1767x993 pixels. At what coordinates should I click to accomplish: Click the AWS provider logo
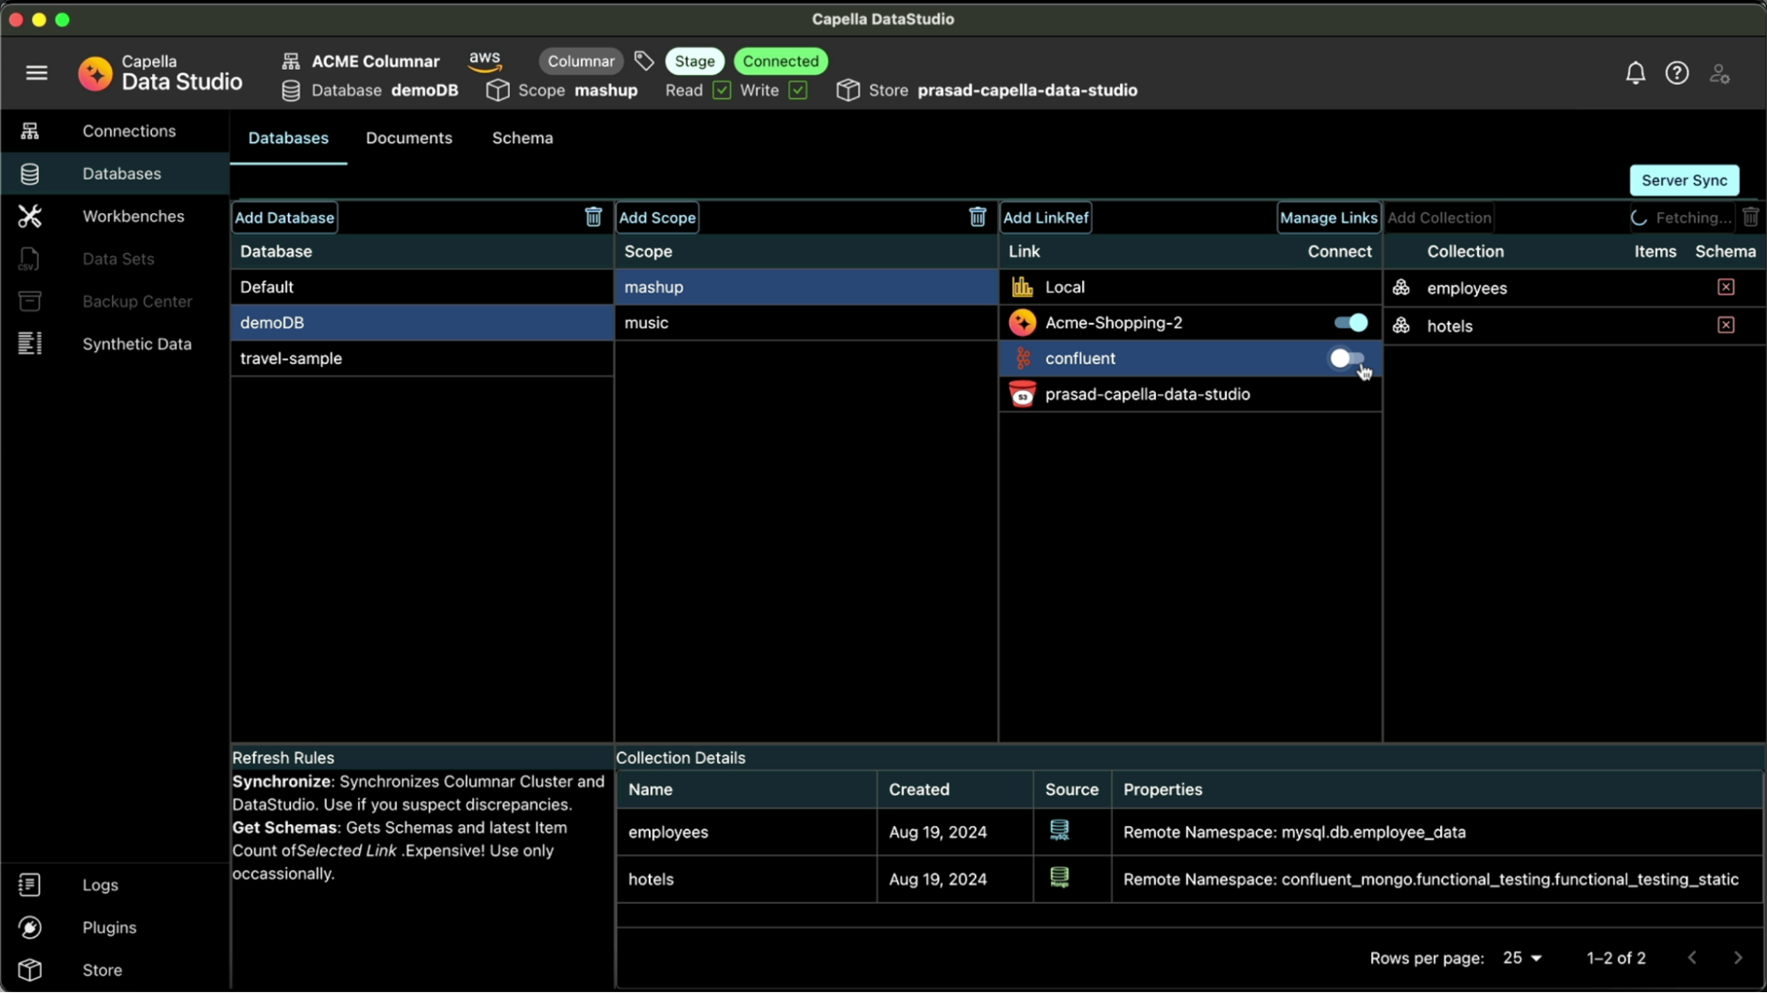click(484, 61)
